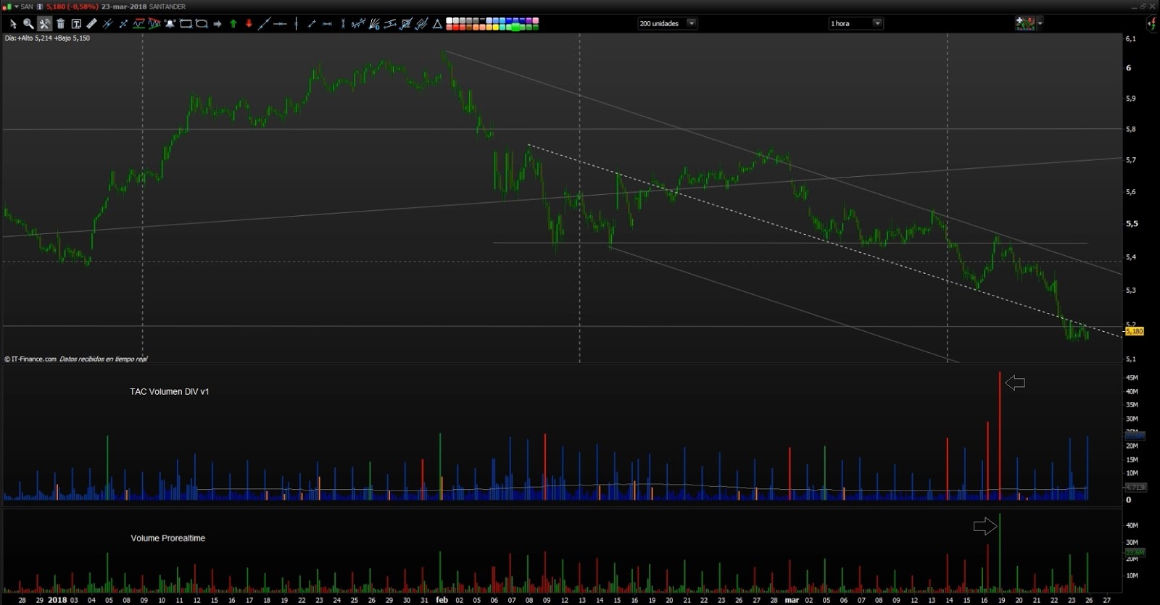Choose the horizontal line tool
This screenshot has width=1160, height=605.
[280, 24]
